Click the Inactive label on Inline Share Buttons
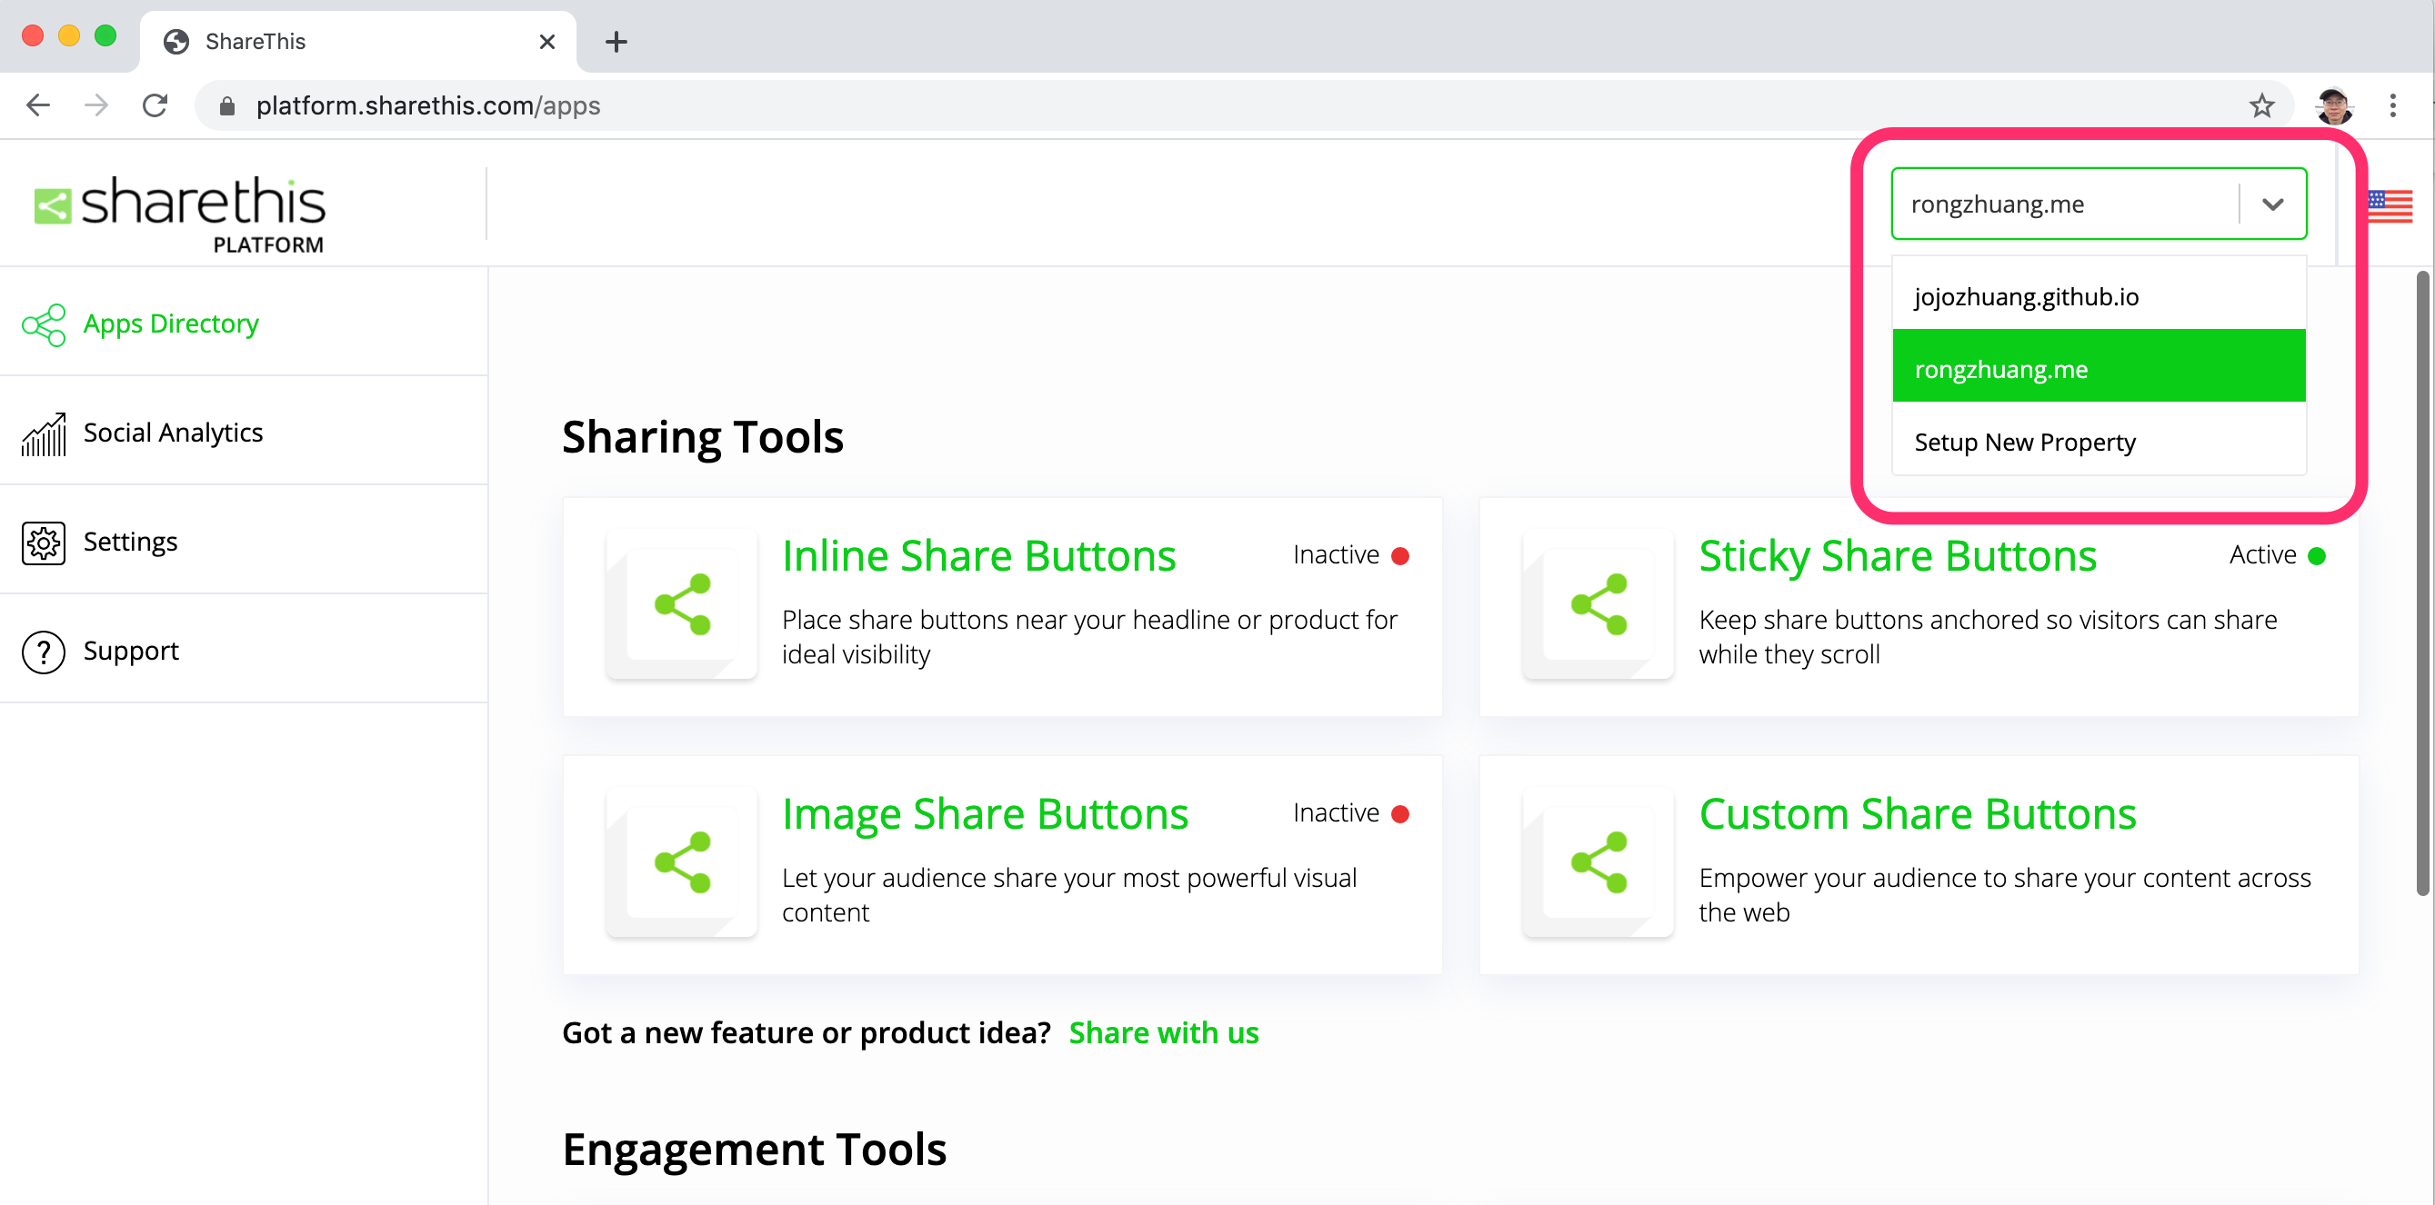The width and height of the screenshot is (2435, 1205). (x=1336, y=556)
